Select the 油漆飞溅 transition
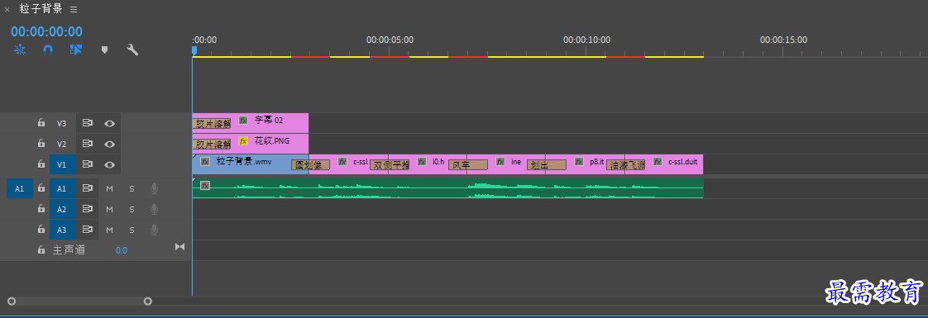The height and width of the screenshot is (318, 928). pos(625,165)
